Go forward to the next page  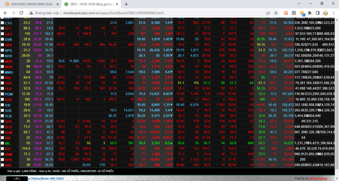click(14, 13)
